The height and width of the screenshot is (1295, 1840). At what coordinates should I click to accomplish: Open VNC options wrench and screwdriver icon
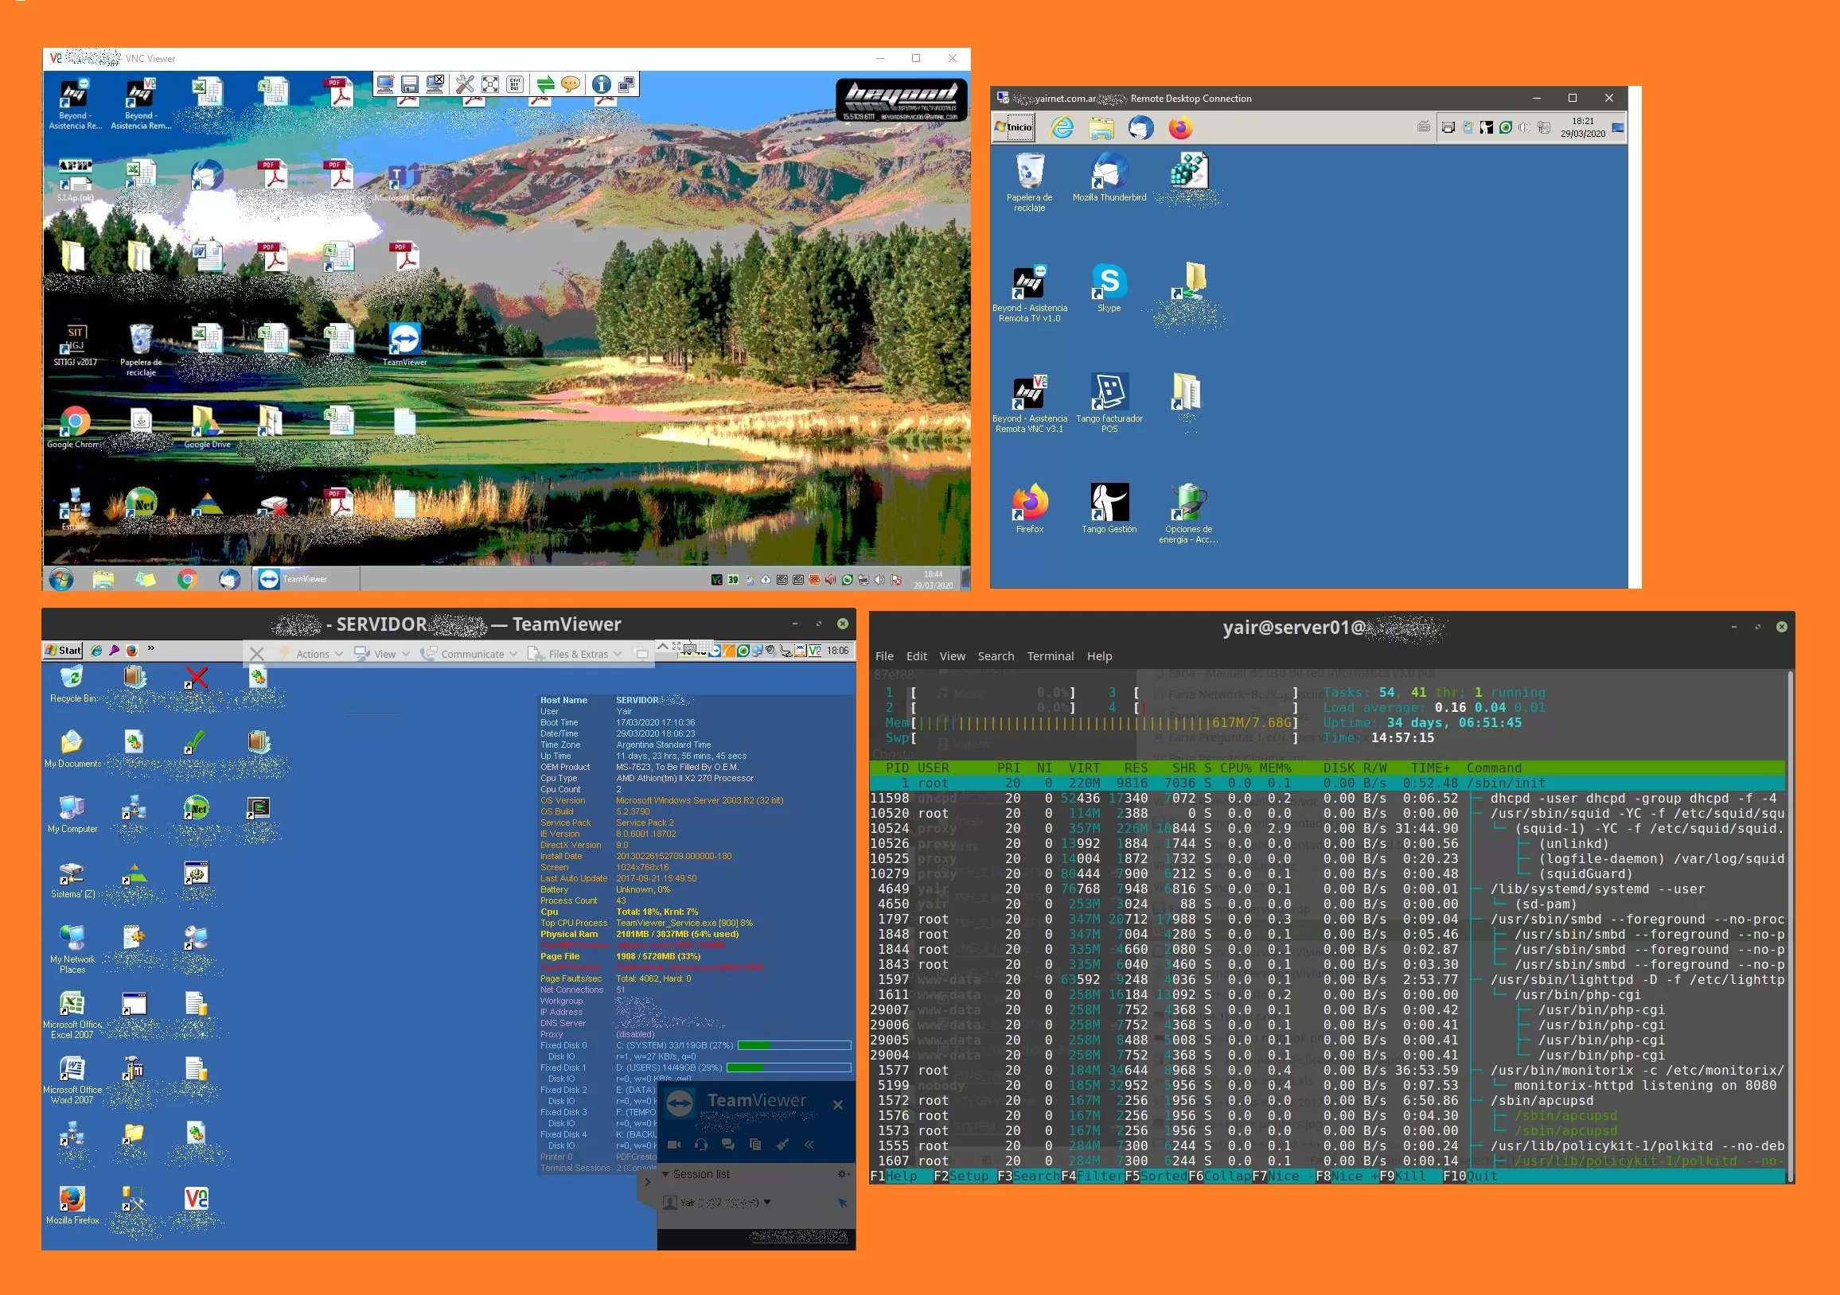pos(465,84)
